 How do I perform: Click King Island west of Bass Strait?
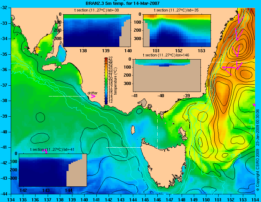click(x=133, y=130)
